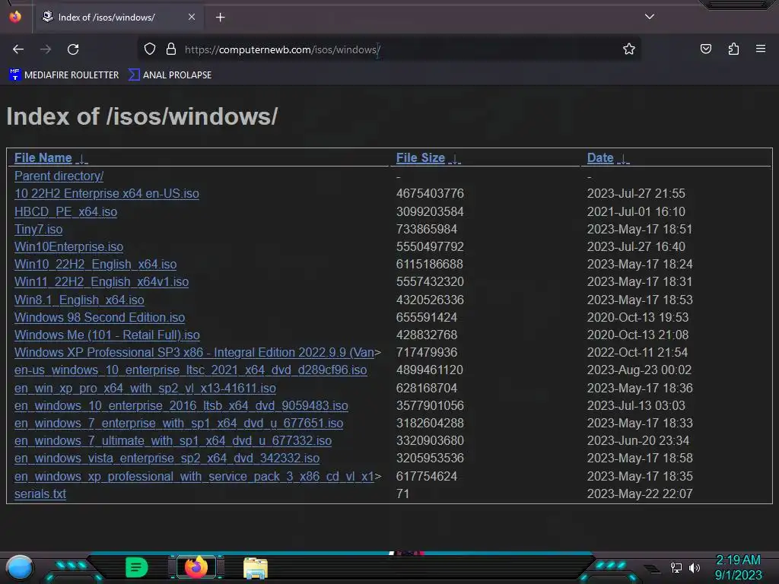This screenshot has height=584, width=779.
Task: Open en_windows_xp_professional service pack 3 link
Action: (194, 477)
